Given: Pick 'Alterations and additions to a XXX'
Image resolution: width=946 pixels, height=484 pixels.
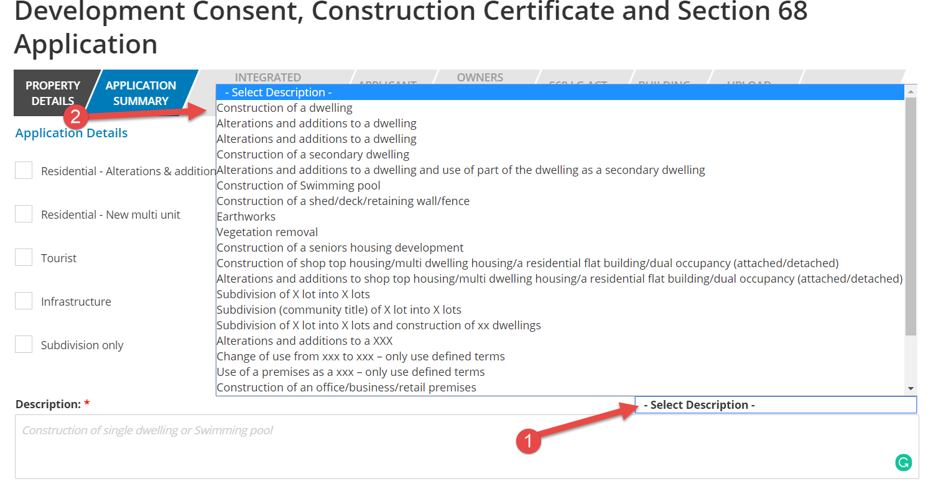Looking at the screenshot, I should 560,341.
